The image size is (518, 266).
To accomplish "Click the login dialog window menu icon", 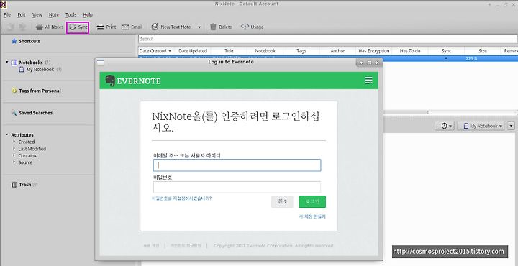I will pos(101,63).
